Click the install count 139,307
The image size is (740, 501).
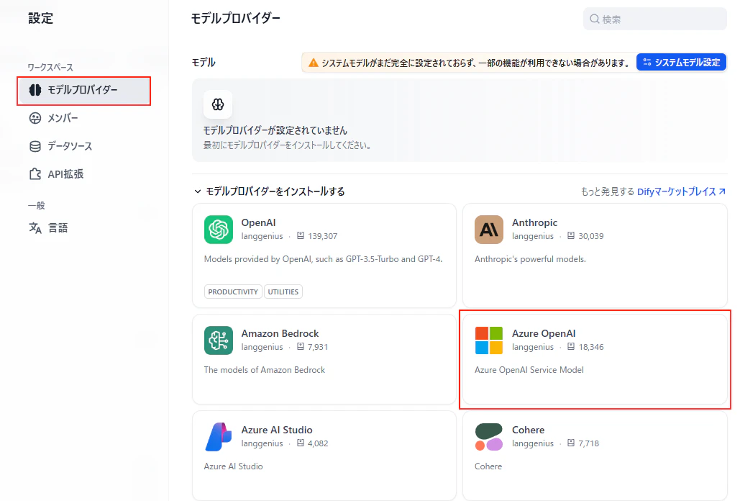[x=322, y=236]
